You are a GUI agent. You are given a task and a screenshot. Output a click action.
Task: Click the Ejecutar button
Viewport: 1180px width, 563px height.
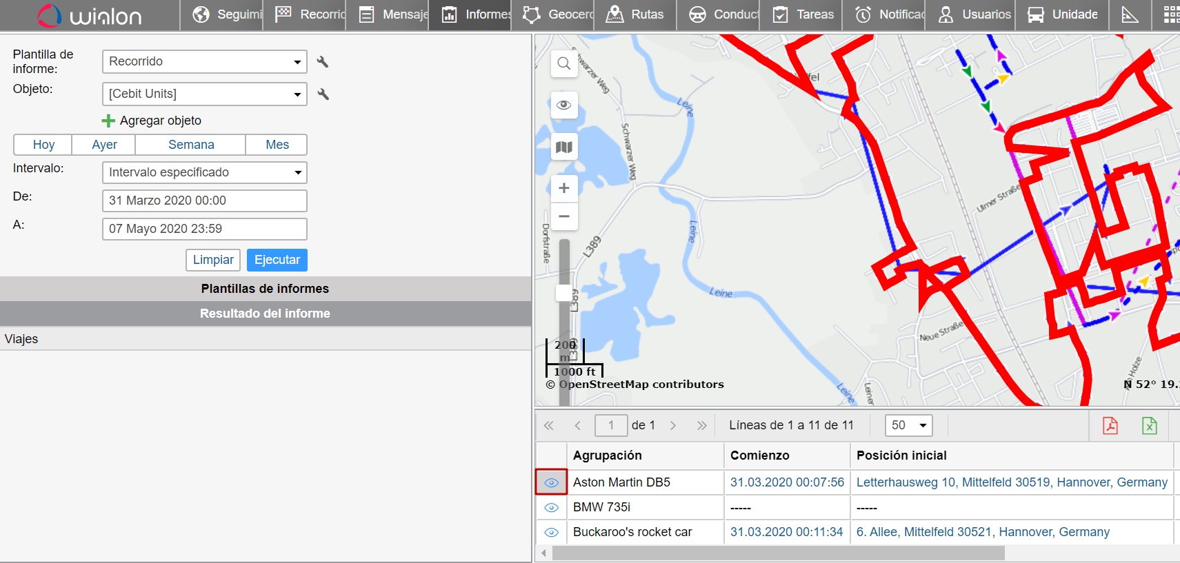click(277, 260)
